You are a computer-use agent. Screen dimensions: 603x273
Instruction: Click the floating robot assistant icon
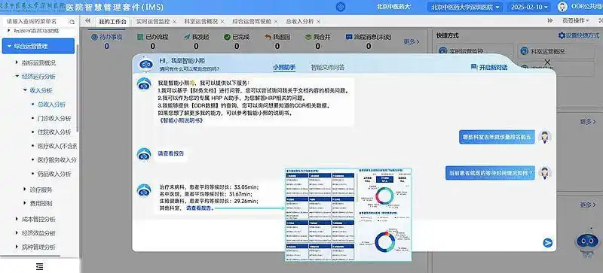[x=586, y=242]
